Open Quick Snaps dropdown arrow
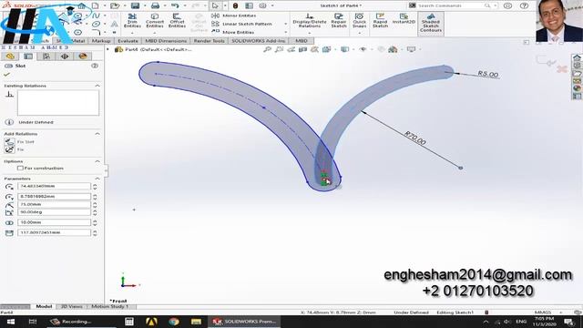 359,33
